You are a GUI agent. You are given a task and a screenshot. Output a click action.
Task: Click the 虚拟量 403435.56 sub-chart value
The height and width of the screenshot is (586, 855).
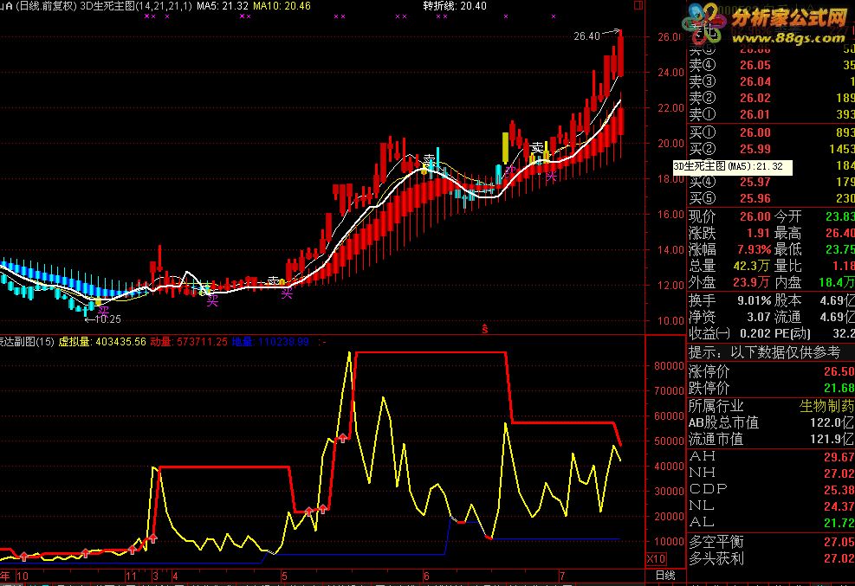pos(102,341)
